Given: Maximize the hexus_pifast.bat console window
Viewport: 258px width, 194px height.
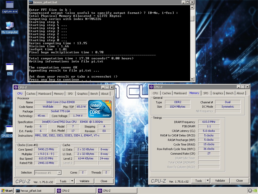Looking at the screenshot, I should click(187, 2).
